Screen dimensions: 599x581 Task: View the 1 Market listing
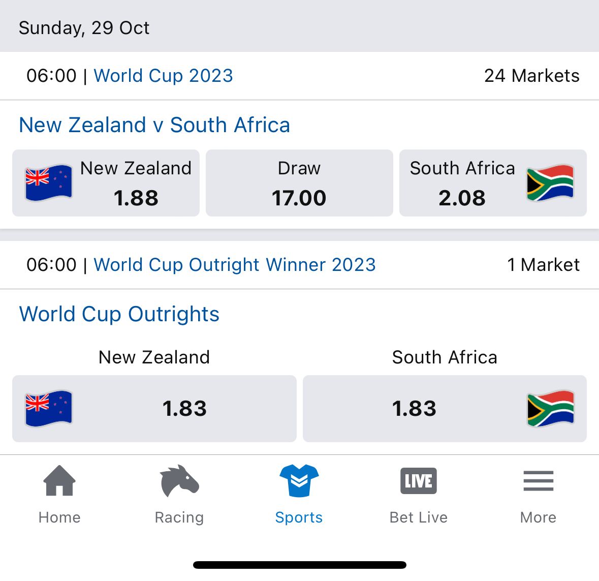(543, 265)
